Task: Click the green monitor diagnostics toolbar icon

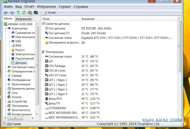Action: [36, 12]
